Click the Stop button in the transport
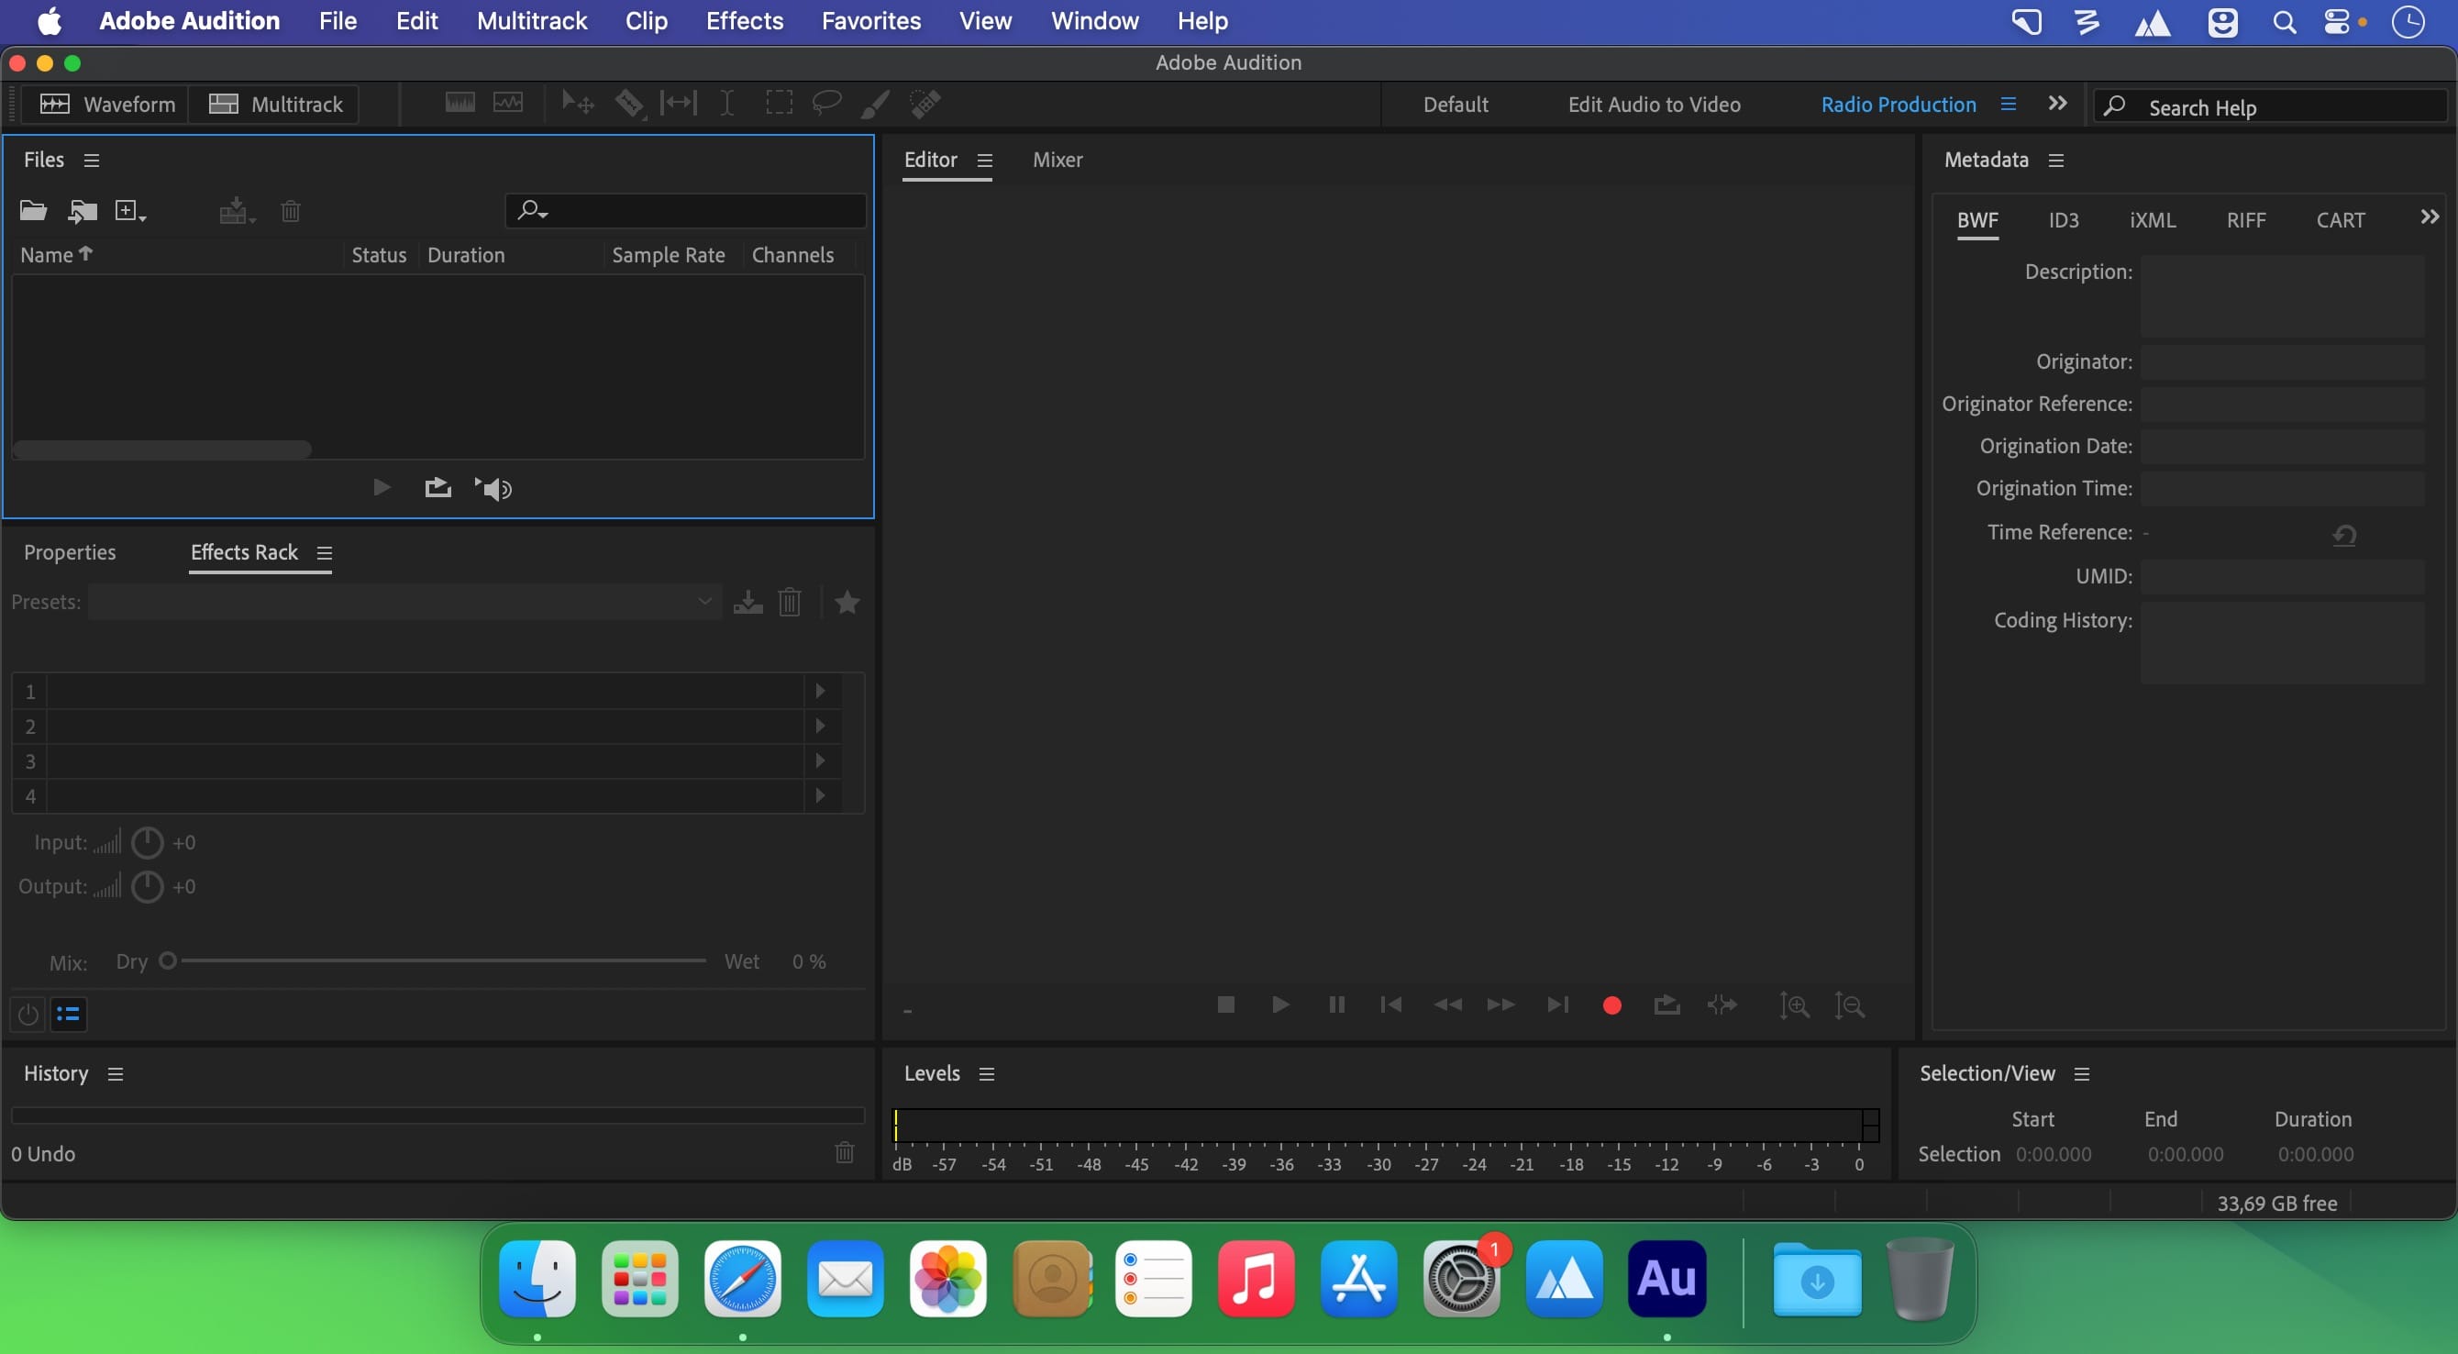 pyautogui.click(x=1226, y=1004)
